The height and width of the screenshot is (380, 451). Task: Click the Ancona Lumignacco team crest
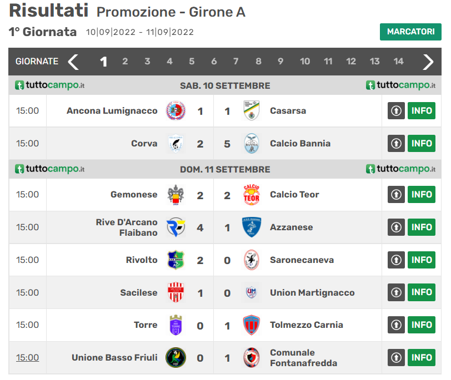click(176, 111)
